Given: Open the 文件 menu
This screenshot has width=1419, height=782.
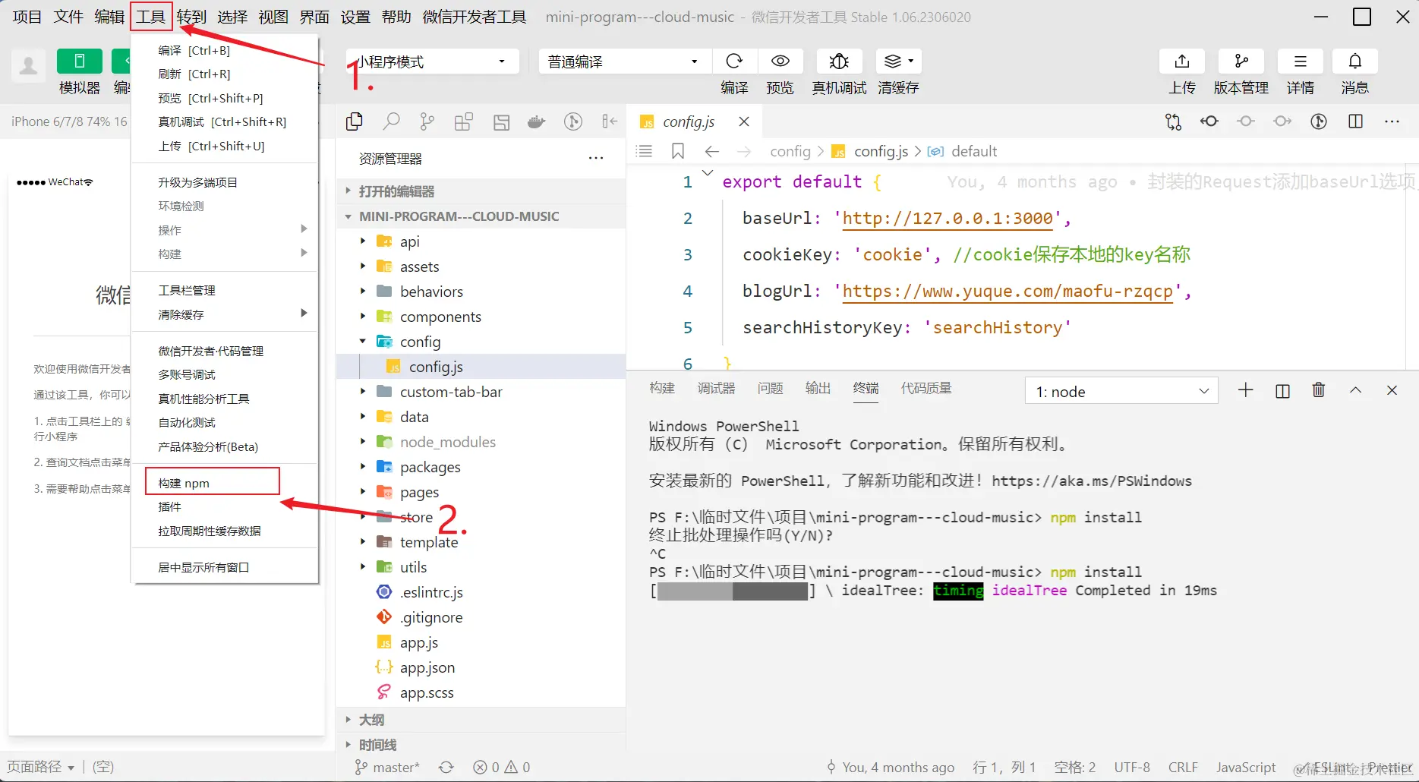Looking at the screenshot, I should (x=68, y=17).
